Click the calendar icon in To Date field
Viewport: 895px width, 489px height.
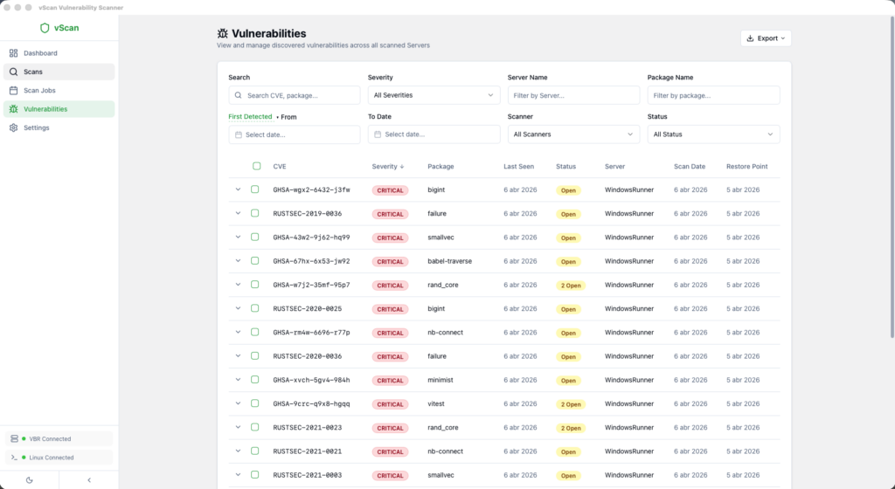(x=378, y=134)
